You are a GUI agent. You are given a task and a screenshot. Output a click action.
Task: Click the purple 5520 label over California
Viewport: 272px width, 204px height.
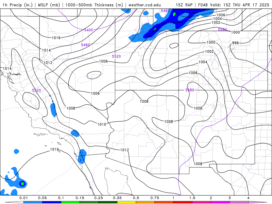click(x=36, y=90)
